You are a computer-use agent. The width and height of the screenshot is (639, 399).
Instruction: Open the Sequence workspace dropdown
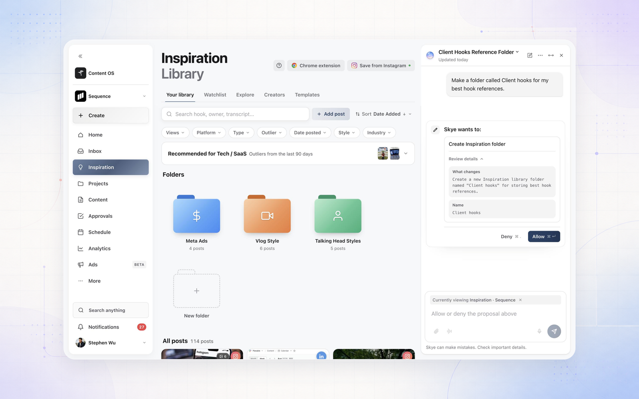click(x=111, y=96)
